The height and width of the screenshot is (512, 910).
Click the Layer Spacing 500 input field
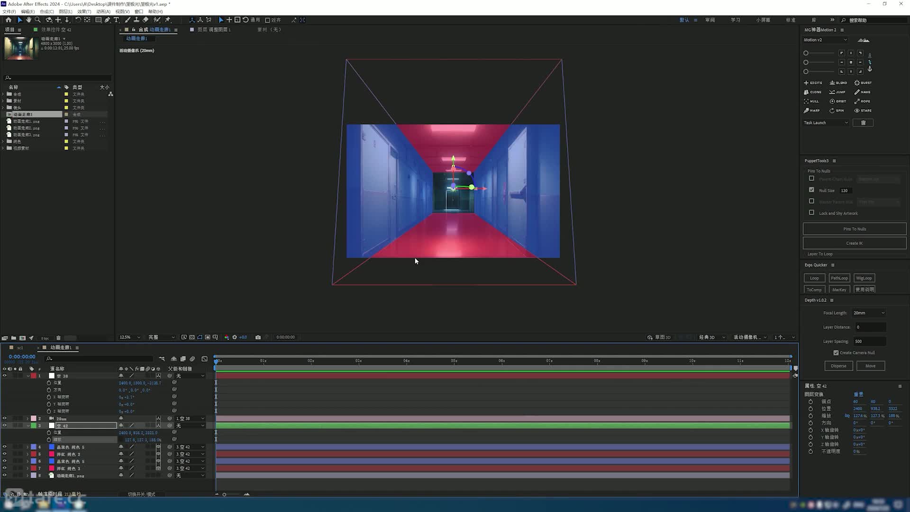click(x=869, y=341)
